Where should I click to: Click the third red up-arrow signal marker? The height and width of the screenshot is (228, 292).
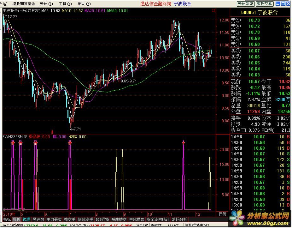tap(35, 143)
